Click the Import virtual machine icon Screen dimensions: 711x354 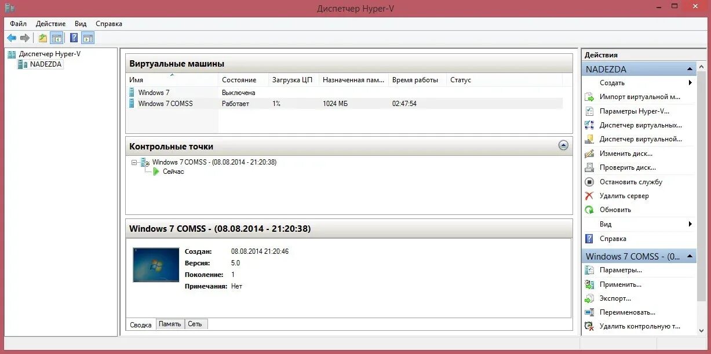(589, 97)
